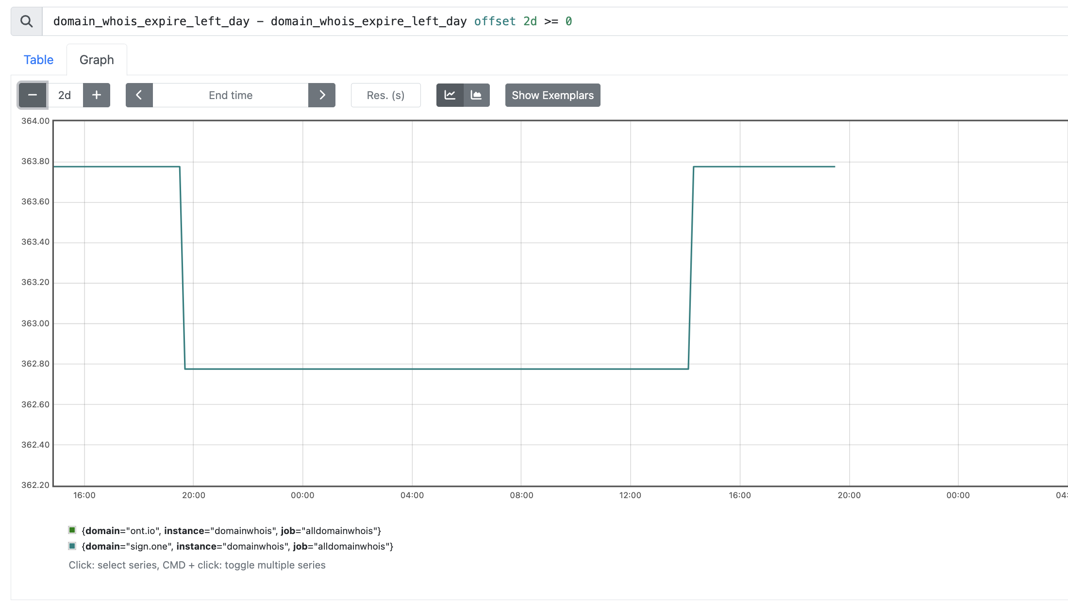The image size is (1068, 603).
Task: Select the ont.io legend series label
Action: pos(231,531)
